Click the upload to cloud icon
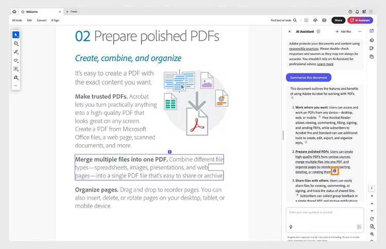This screenshot has height=249, width=386. pos(315,21)
